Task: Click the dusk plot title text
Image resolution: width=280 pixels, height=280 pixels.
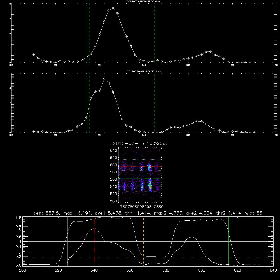Action: [x=144, y=71]
